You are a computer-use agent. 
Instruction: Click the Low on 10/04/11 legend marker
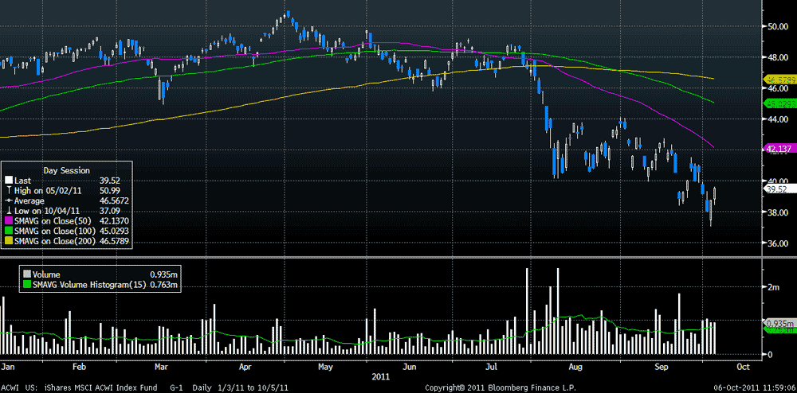pos(9,212)
